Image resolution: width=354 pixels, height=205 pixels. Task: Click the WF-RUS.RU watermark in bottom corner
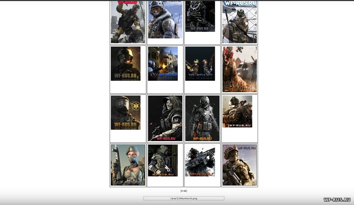click(x=337, y=200)
